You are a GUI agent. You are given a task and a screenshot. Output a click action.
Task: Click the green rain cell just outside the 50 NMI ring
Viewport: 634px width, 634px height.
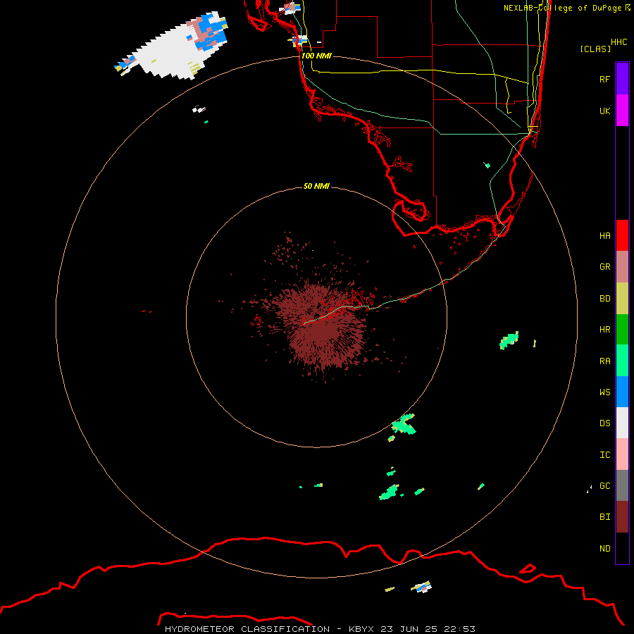click(x=404, y=425)
